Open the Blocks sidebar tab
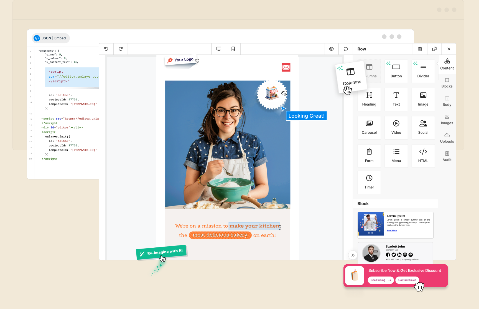 click(447, 83)
